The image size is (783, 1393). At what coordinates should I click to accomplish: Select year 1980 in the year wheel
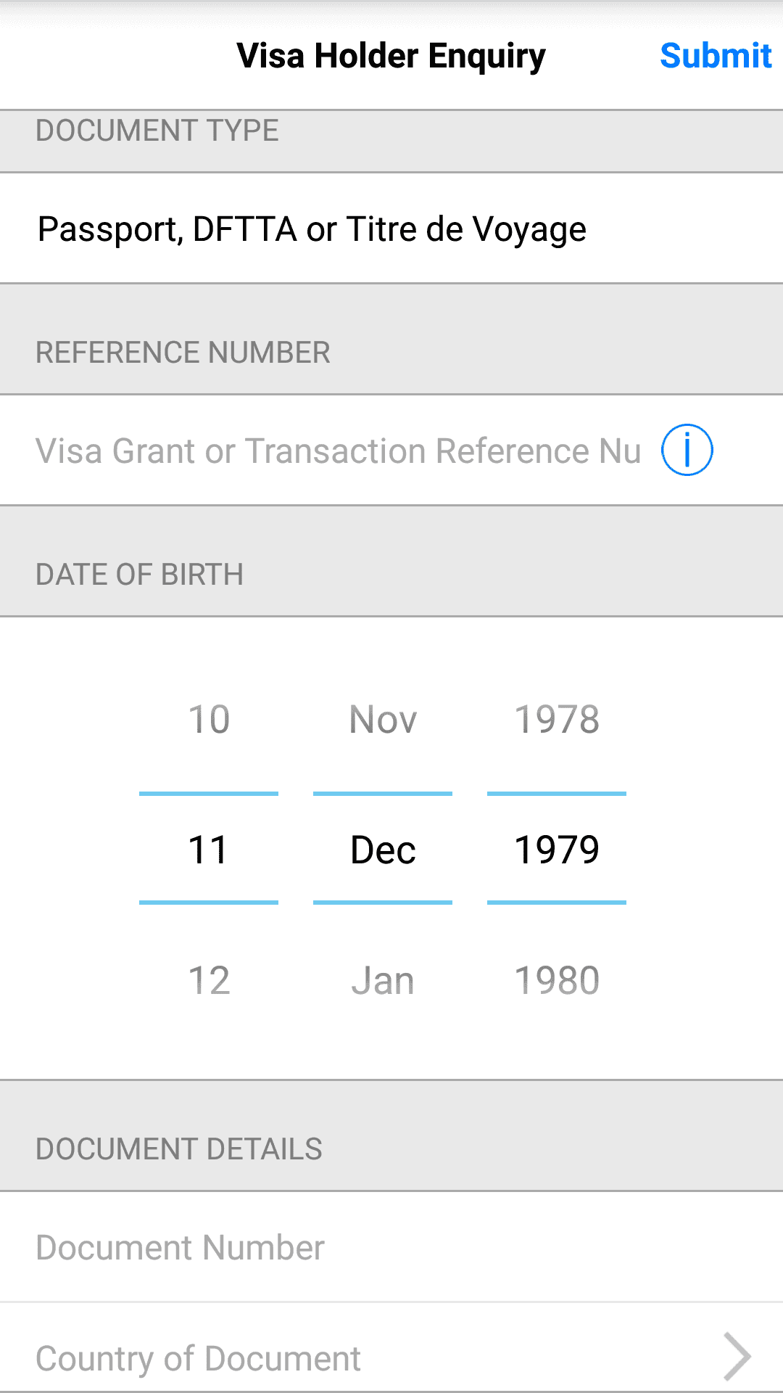(x=556, y=979)
